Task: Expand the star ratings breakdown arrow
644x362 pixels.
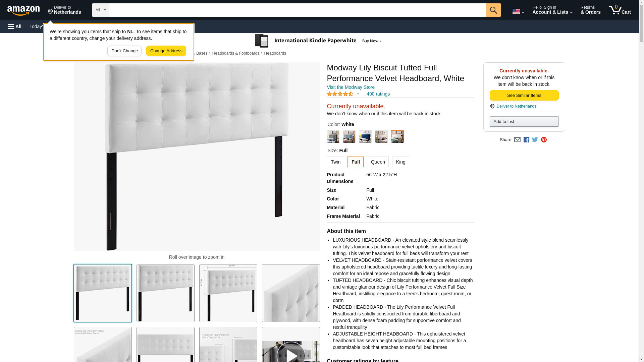Action: (358, 94)
